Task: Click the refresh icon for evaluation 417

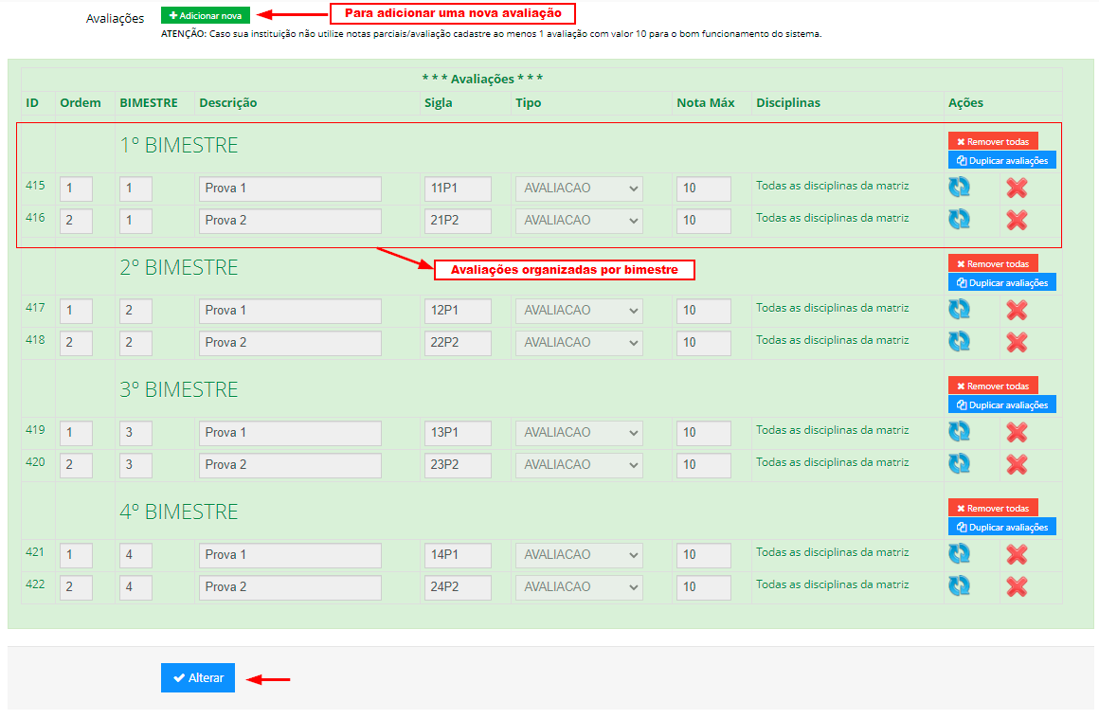Action: (959, 310)
